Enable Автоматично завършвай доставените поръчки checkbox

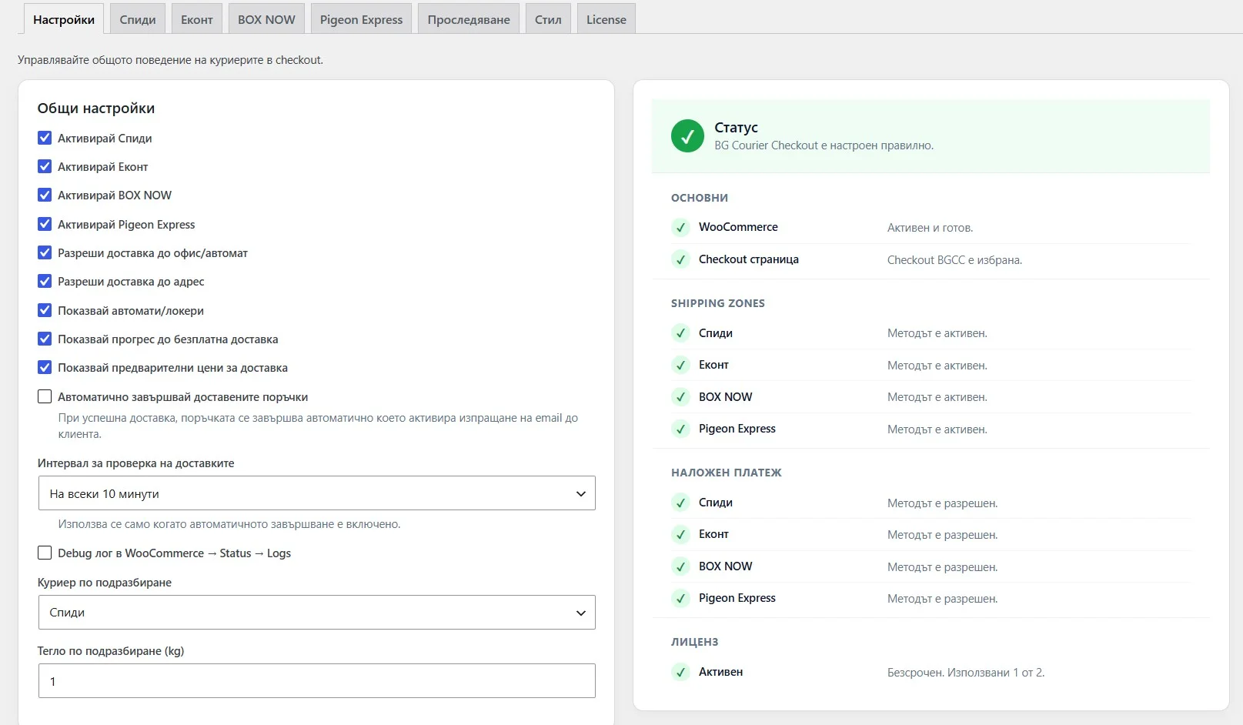tap(45, 396)
